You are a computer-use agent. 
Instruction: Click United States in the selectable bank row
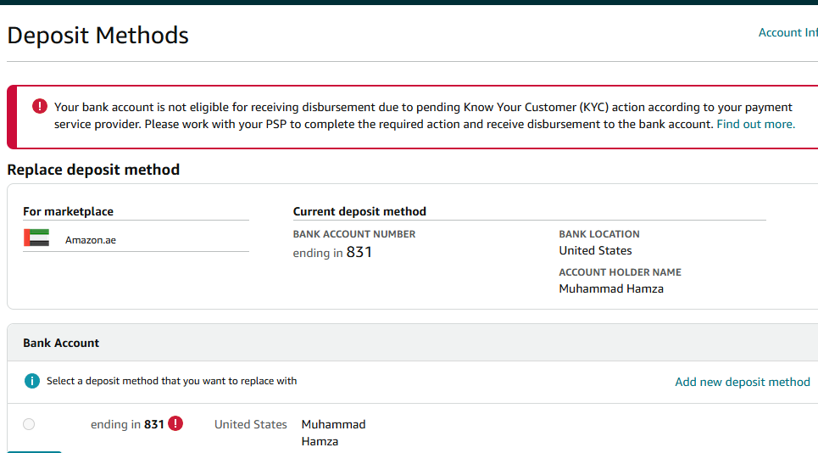(250, 424)
